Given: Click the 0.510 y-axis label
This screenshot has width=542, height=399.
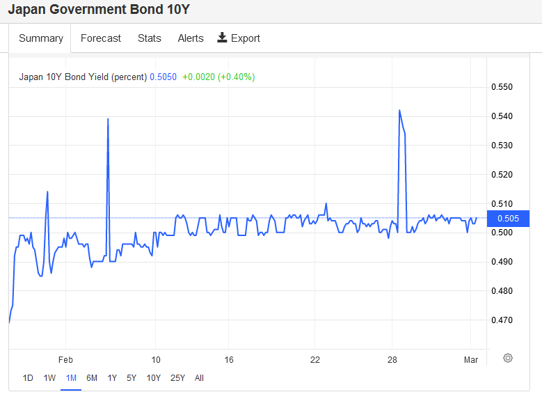Looking at the screenshot, I should (502, 203).
